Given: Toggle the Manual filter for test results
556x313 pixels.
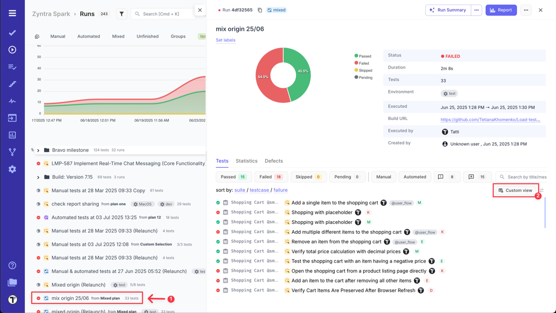Looking at the screenshot, I should pos(383,176).
